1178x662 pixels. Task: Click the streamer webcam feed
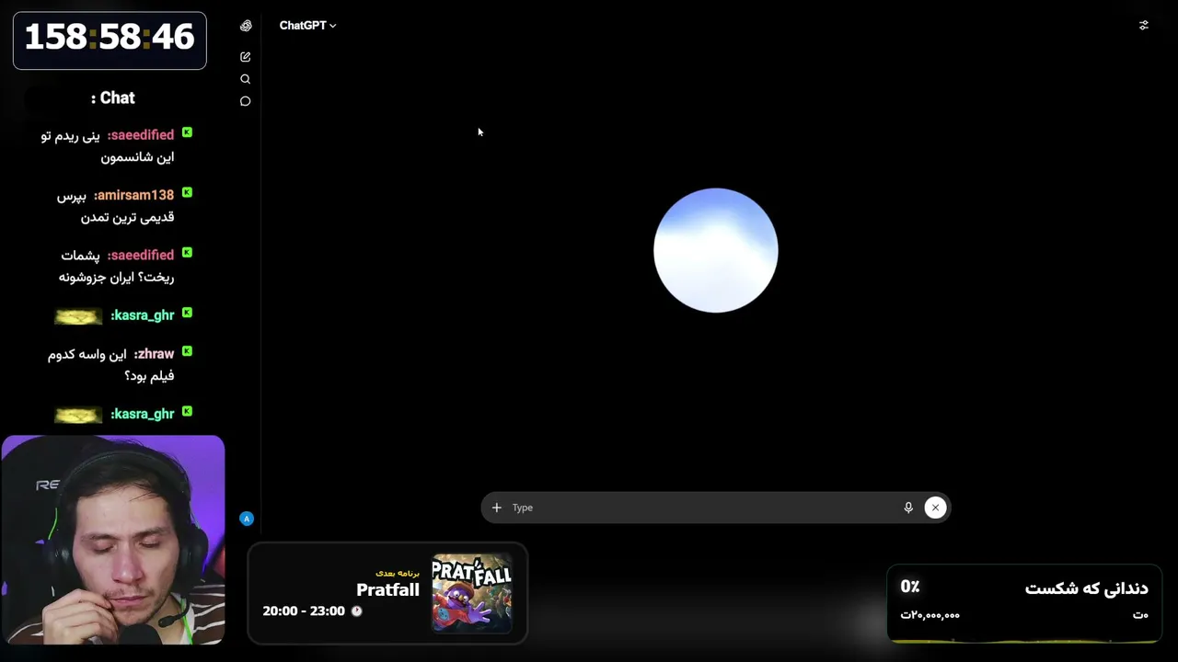point(113,540)
